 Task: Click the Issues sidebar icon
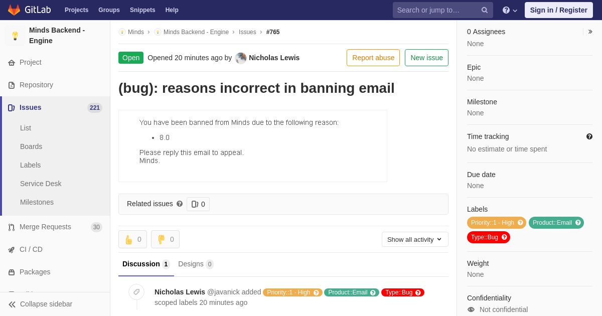(12, 108)
